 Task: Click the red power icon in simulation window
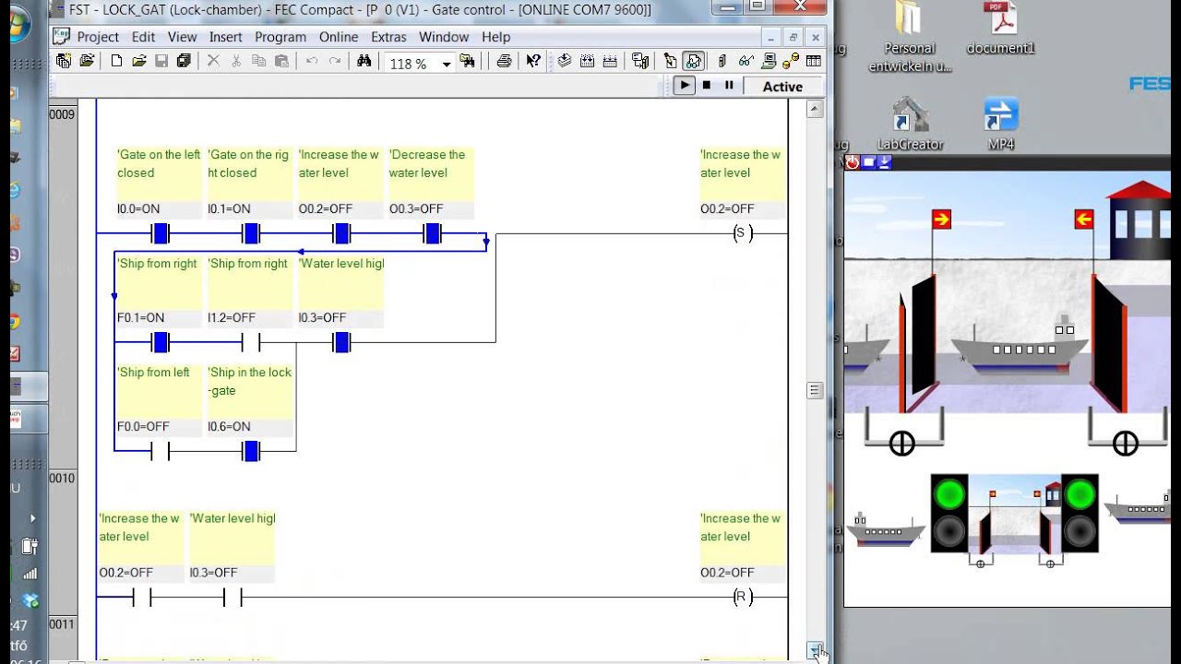pos(853,162)
